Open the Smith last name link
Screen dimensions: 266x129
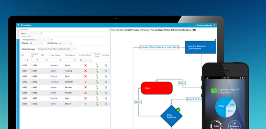53,93
